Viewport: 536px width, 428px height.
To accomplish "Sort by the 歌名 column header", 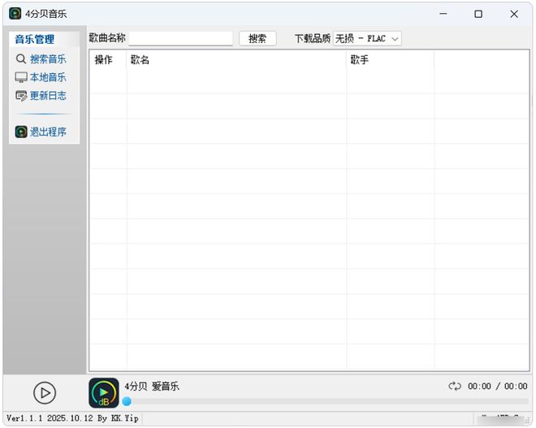I will [236, 60].
